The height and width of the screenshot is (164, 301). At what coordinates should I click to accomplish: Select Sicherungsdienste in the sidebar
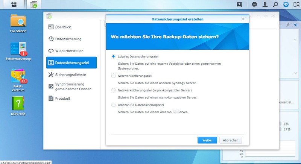(71, 74)
